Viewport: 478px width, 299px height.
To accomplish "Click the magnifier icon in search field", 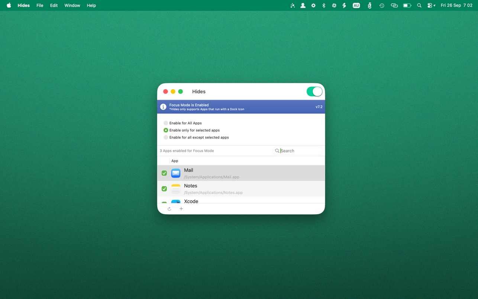I will click(277, 151).
